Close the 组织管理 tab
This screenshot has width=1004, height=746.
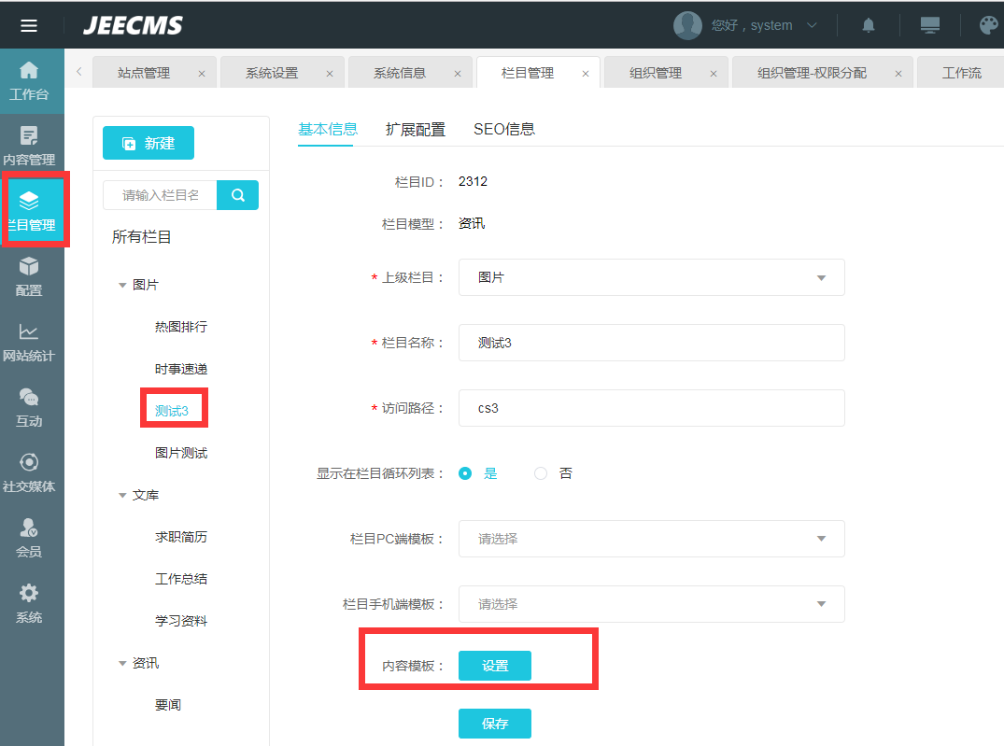coord(714,74)
